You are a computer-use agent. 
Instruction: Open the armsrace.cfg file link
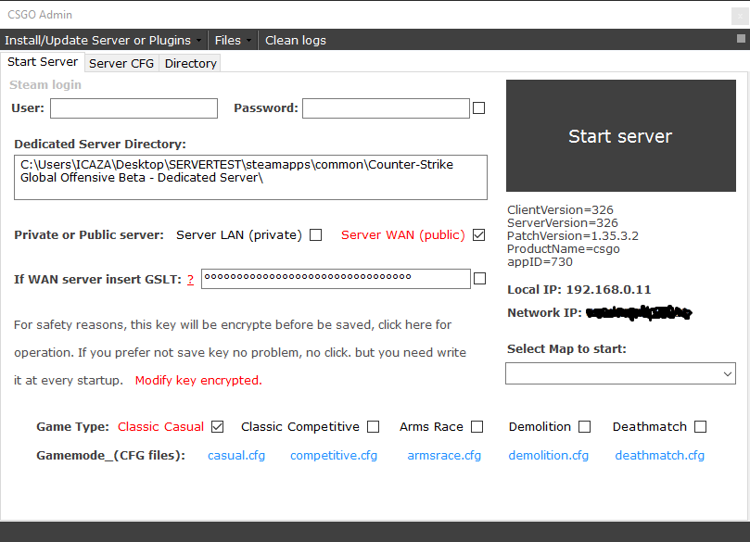[x=444, y=456]
